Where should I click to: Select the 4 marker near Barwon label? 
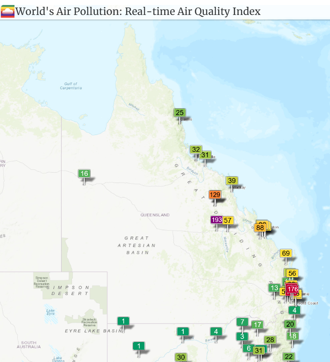tap(216, 332)
